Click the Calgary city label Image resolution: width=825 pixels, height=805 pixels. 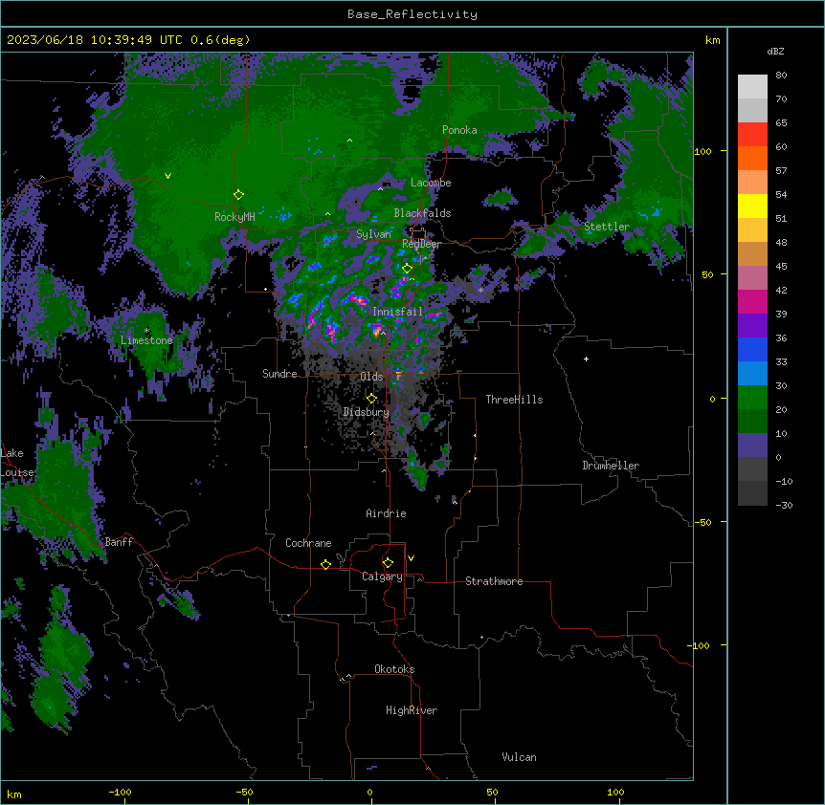coord(382,577)
